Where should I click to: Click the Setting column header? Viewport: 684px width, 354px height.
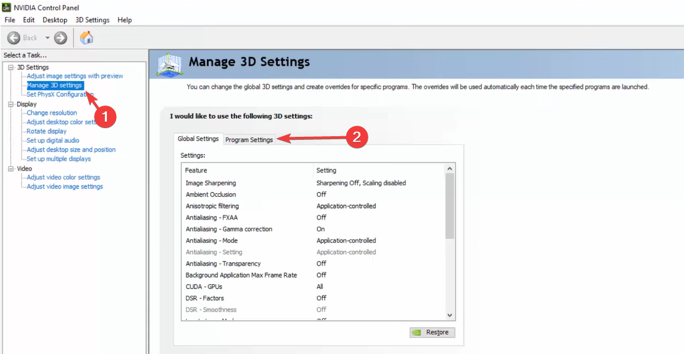pyautogui.click(x=379, y=170)
